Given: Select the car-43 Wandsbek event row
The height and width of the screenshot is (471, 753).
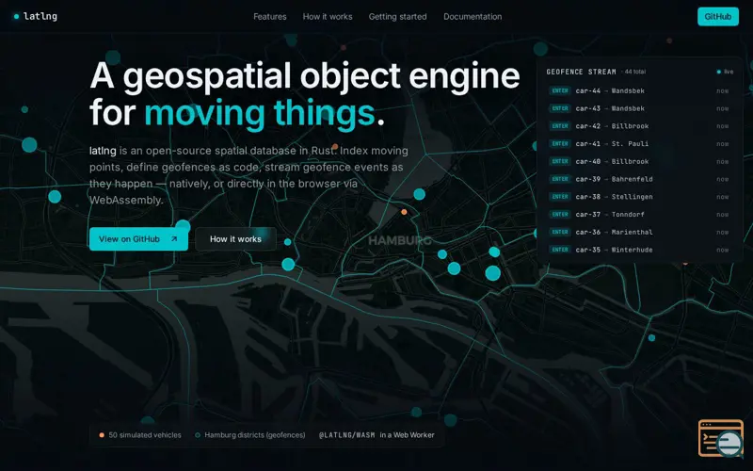Looking at the screenshot, I should [639, 108].
